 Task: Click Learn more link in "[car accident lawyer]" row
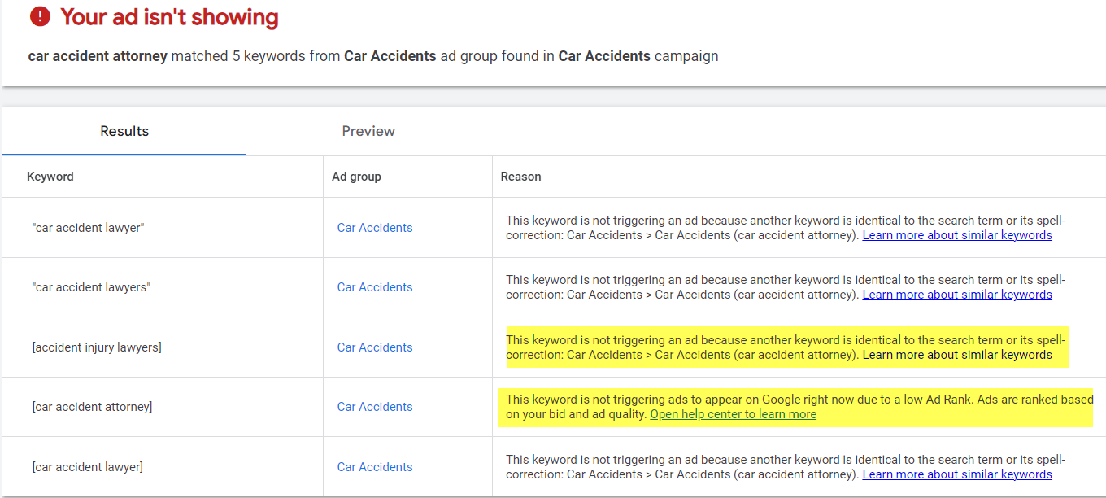tap(956, 473)
